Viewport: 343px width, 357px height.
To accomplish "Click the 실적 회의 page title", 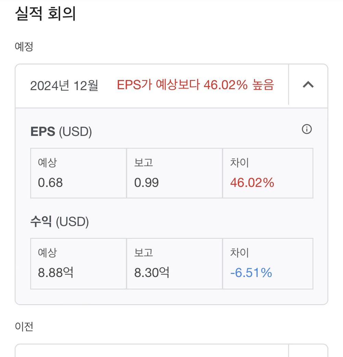I will [x=46, y=14].
